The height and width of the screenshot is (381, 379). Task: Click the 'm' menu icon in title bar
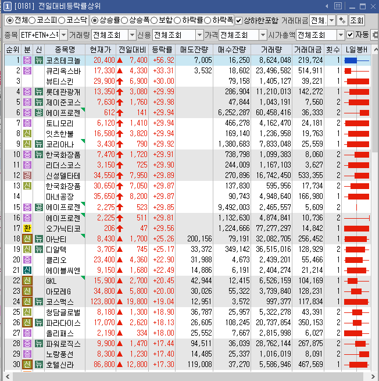(x=338, y=6)
